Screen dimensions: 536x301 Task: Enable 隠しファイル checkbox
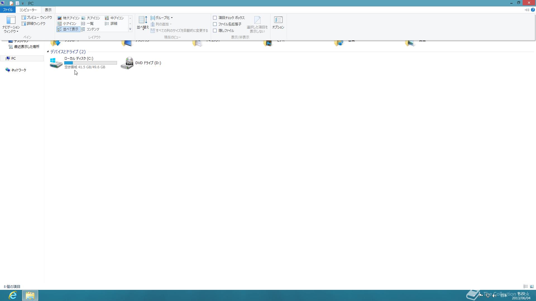tap(223, 31)
